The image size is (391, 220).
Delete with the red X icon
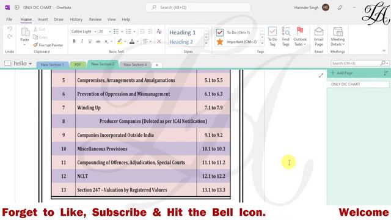[159, 41]
